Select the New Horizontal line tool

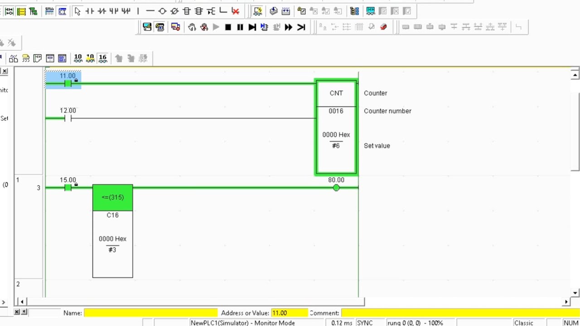pos(150,11)
